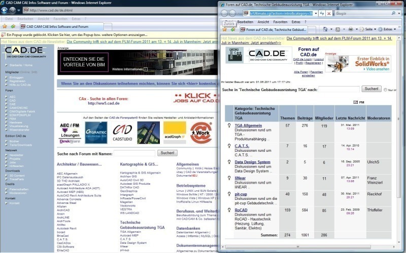406x253 pixels.
Task: Click the CAD.DE logo in the left sidebar
Action: tap(25, 52)
